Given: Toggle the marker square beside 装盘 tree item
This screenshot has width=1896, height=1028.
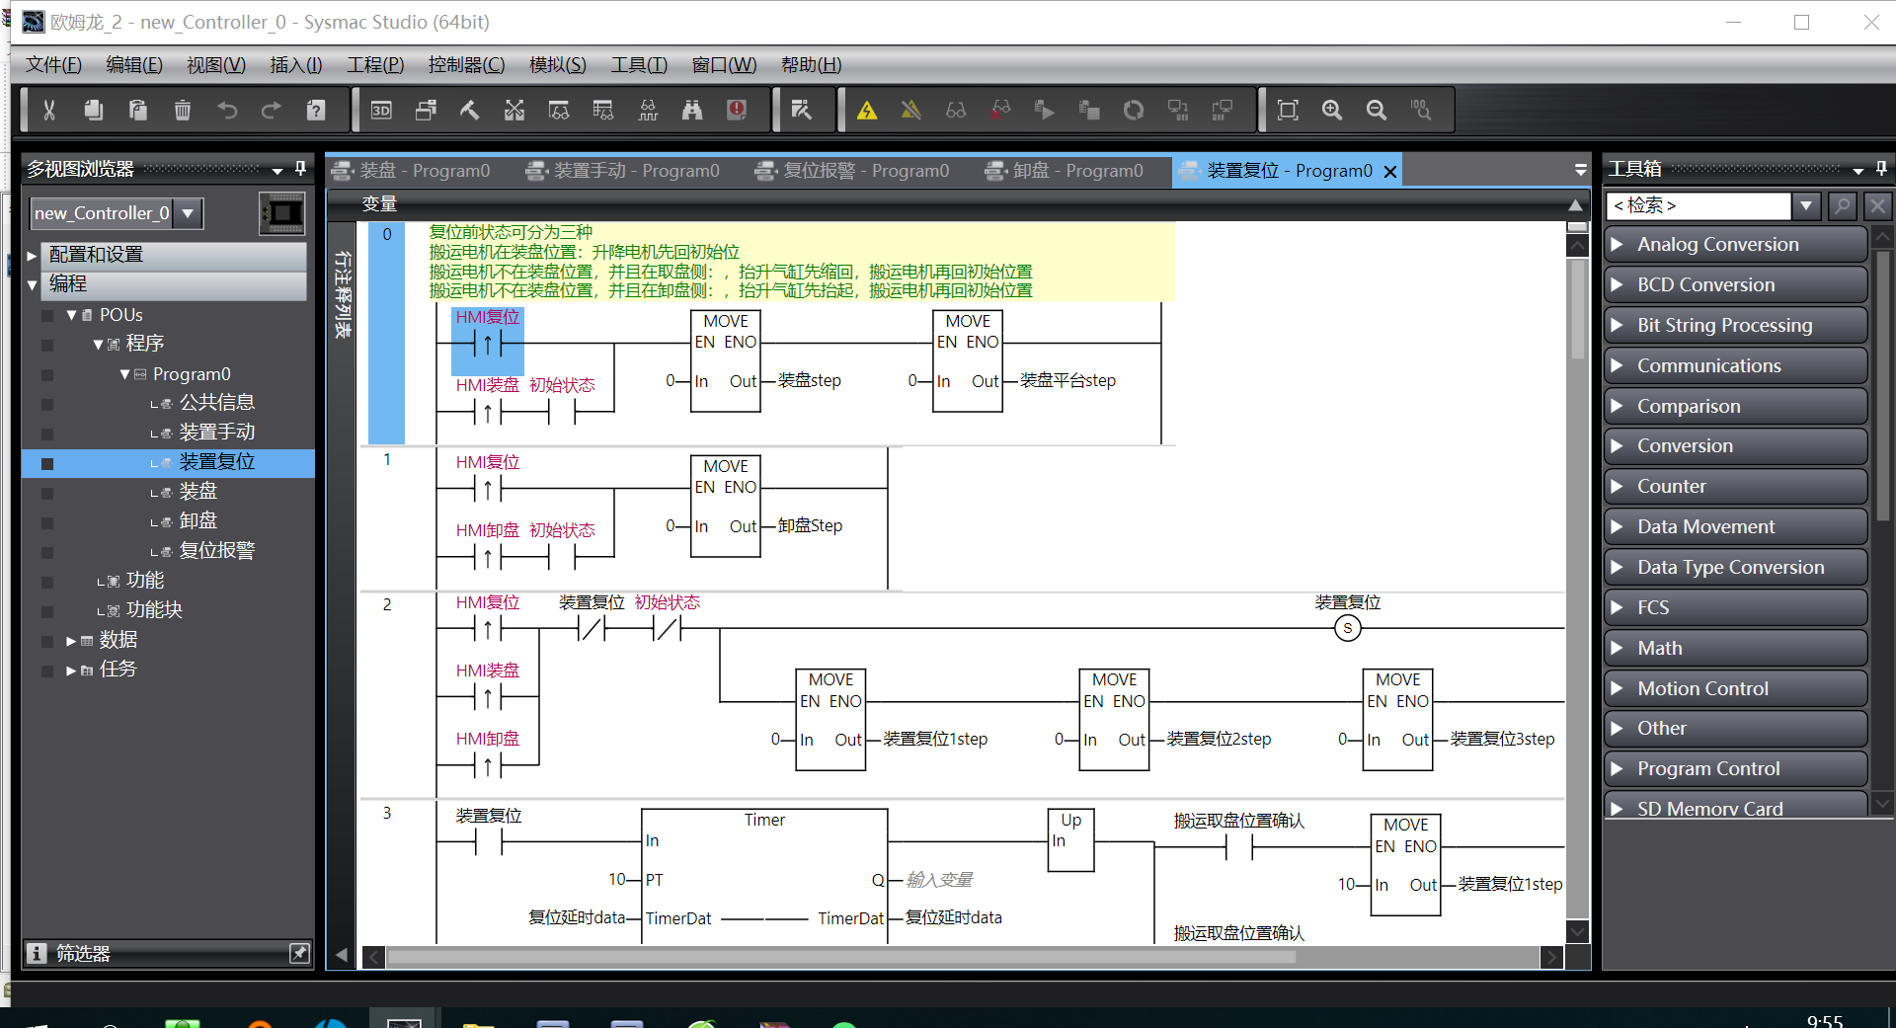Looking at the screenshot, I should pos(47,492).
